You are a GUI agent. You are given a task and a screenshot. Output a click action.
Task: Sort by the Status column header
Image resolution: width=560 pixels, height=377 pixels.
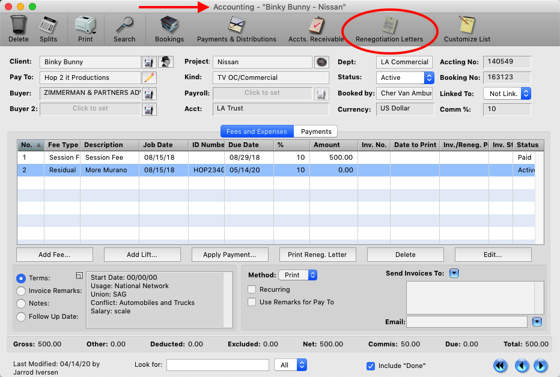click(528, 145)
